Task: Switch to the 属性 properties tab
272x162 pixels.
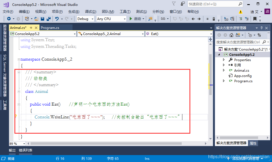Action: (253, 143)
